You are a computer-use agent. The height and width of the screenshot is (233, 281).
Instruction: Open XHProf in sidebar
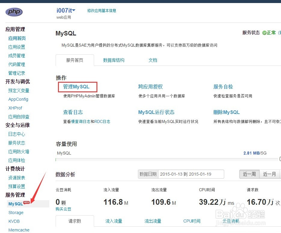point(15,108)
